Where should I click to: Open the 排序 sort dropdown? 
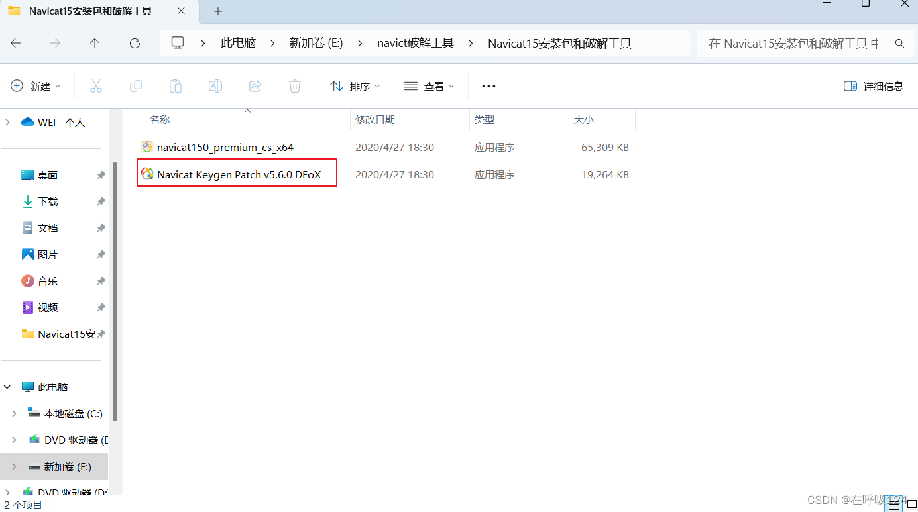pyautogui.click(x=355, y=86)
